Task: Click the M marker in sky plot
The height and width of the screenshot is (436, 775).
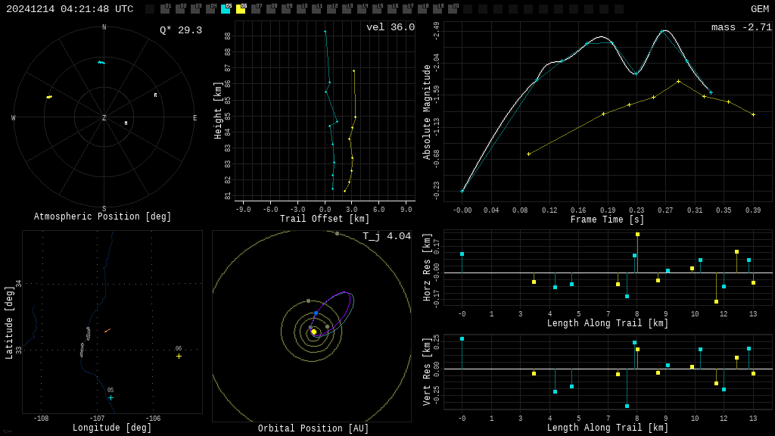Action: coord(126,123)
